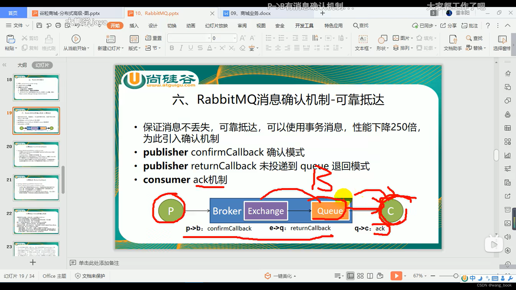Viewport: 516px width, 290px height.
Task: Open the Arrange (排列) dropdown
Action: pyautogui.click(x=403, y=48)
